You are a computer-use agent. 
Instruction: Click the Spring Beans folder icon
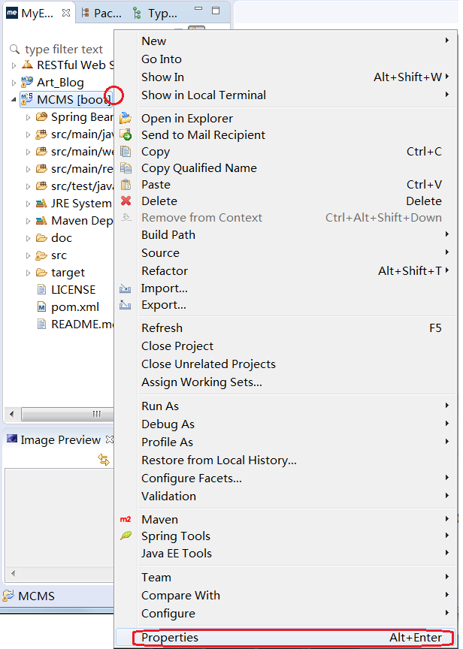41,116
